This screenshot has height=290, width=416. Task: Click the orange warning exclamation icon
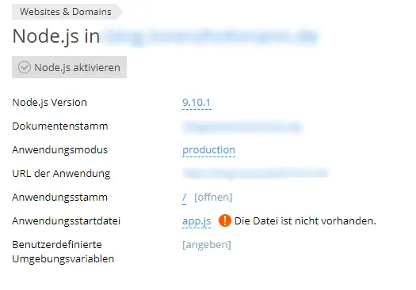(x=225, y=220)
